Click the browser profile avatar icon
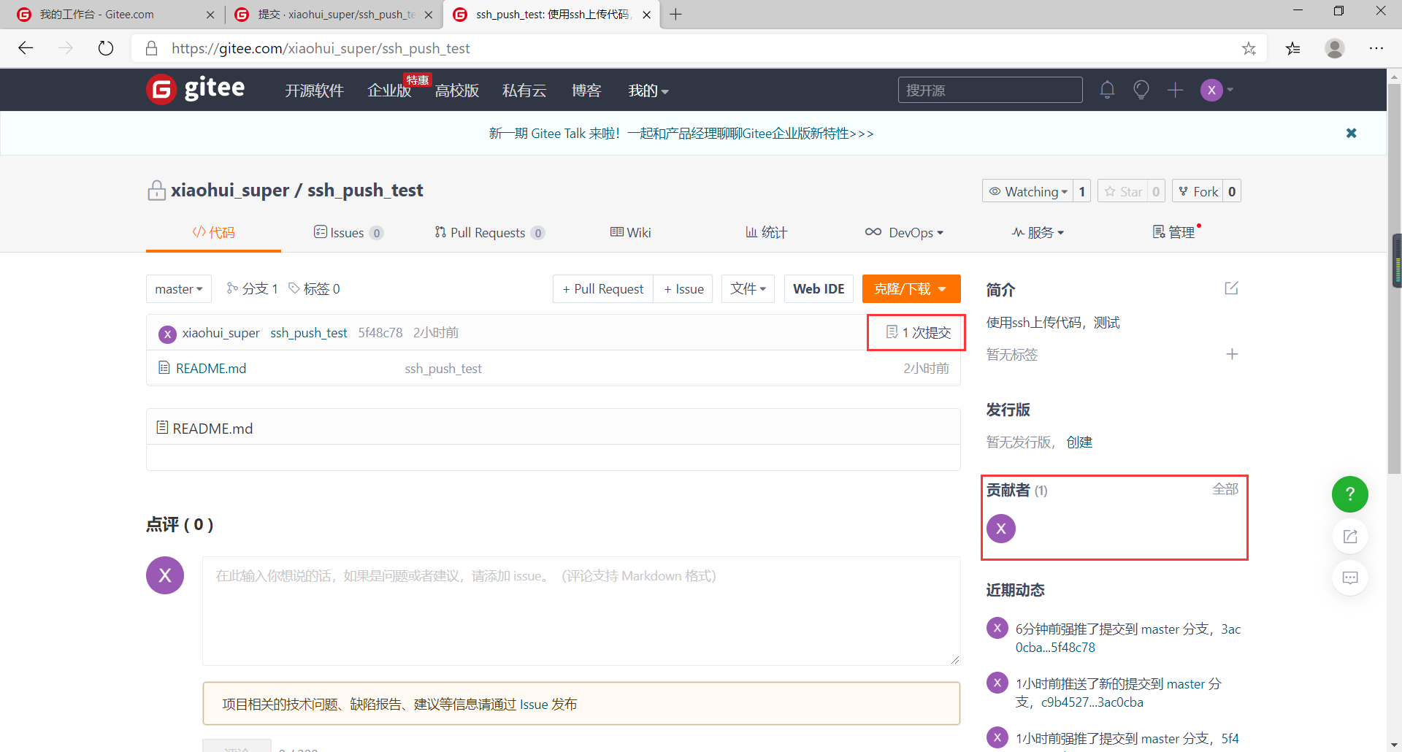The image size is (1402, 752). click(1334, 48)
